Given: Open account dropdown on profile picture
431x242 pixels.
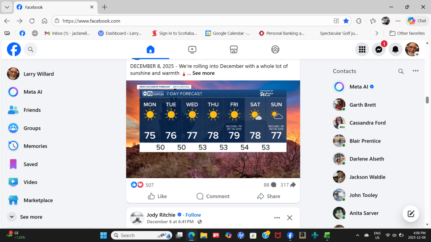Looking at the screenshot, I should 417,54.
